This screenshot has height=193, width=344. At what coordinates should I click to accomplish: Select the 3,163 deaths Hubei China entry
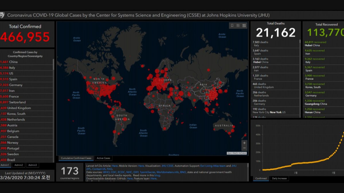[x=275, y=60]
